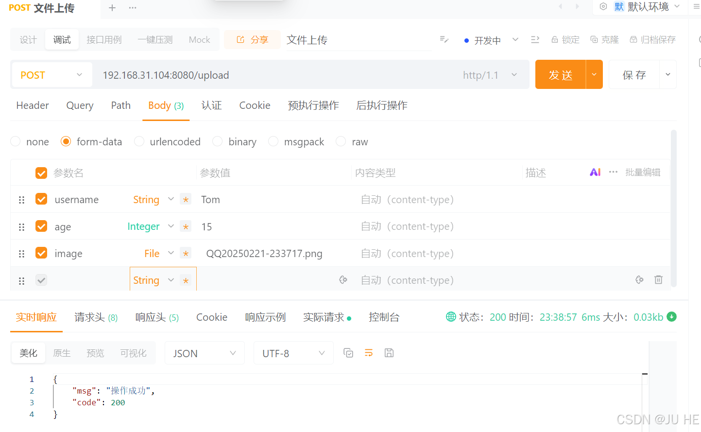Toggle required star for image
The height and width of the screenshot is (432, 701).
click(x=186, y=253)
